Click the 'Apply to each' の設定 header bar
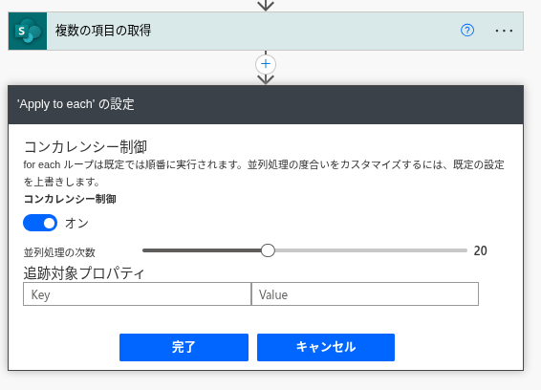 point(266,104)
